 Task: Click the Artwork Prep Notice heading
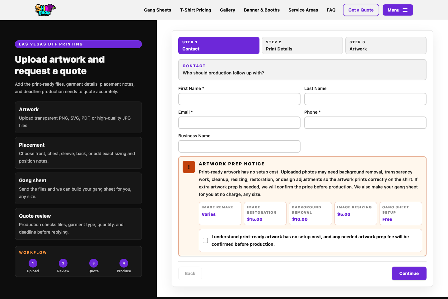point(232,164)
